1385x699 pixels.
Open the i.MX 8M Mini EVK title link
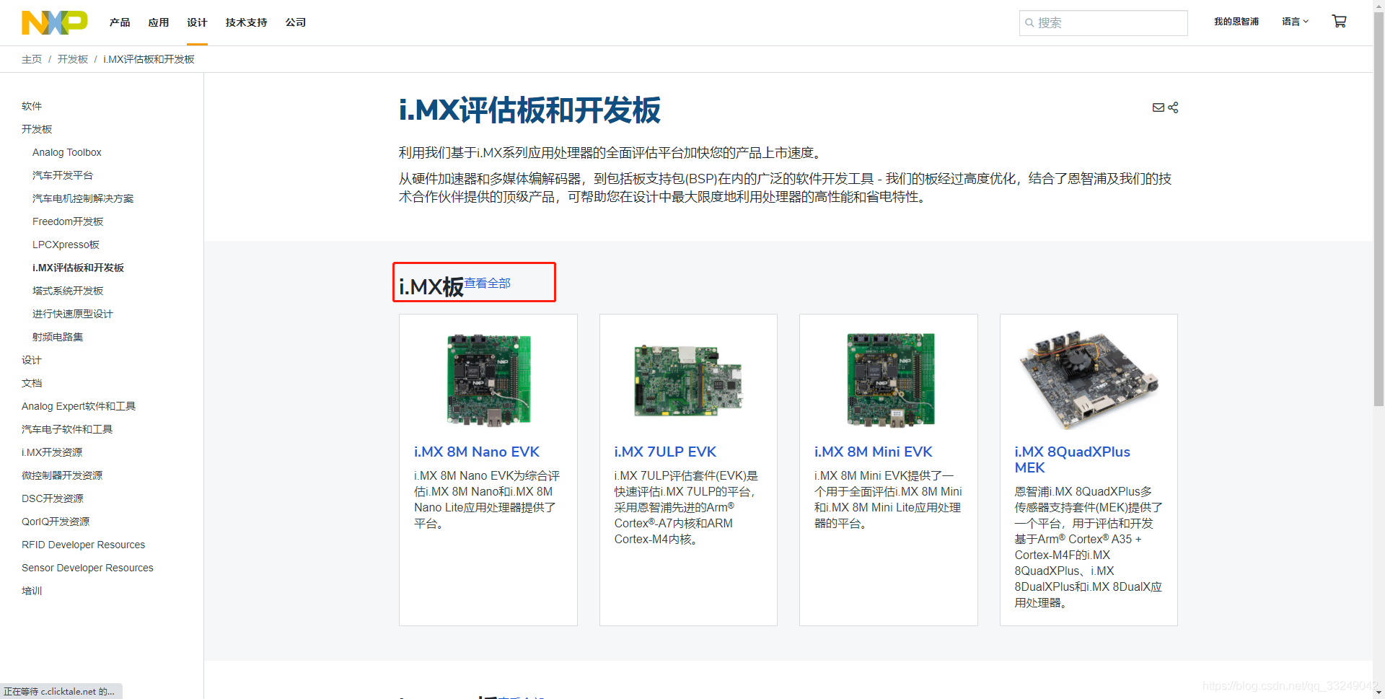[x=873, y=452]
